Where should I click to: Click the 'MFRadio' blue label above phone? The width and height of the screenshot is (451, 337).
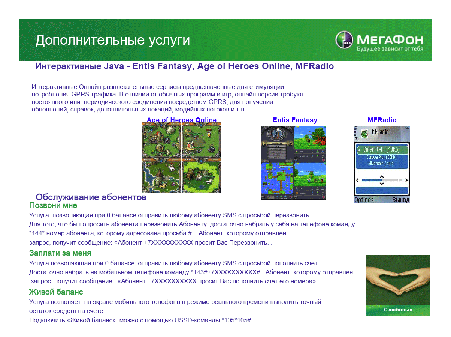[x=382, y=120]
